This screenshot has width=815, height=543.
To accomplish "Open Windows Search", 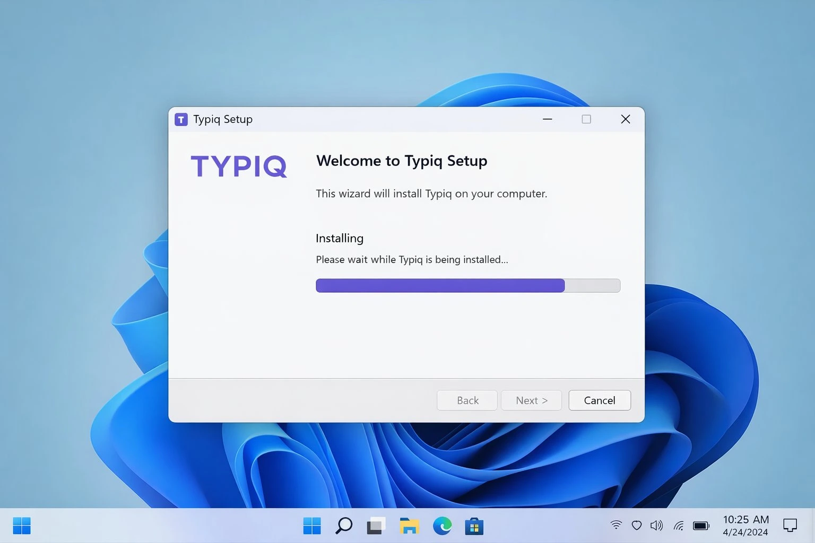I will click(343, 526).
